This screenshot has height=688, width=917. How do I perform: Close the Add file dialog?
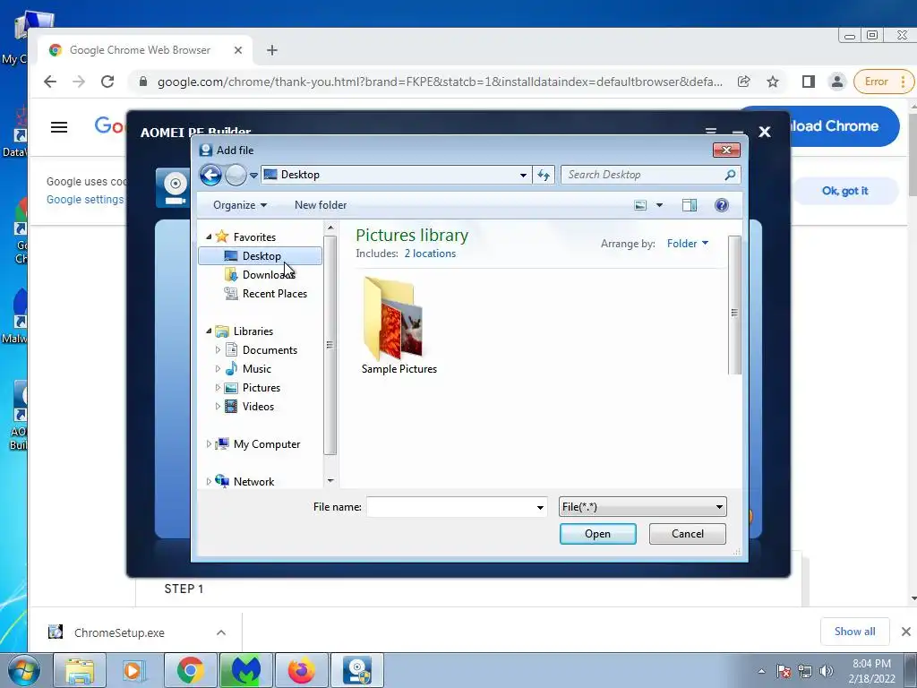pos(726,150)
